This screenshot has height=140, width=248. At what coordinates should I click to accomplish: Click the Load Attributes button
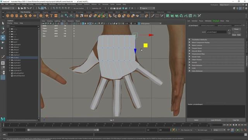coord(216,120)
